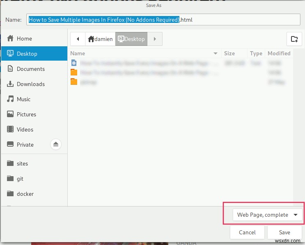Click the Save button
Image resolution: width=305 pixels, height=245 pixels.
click(x=284, y=232)
